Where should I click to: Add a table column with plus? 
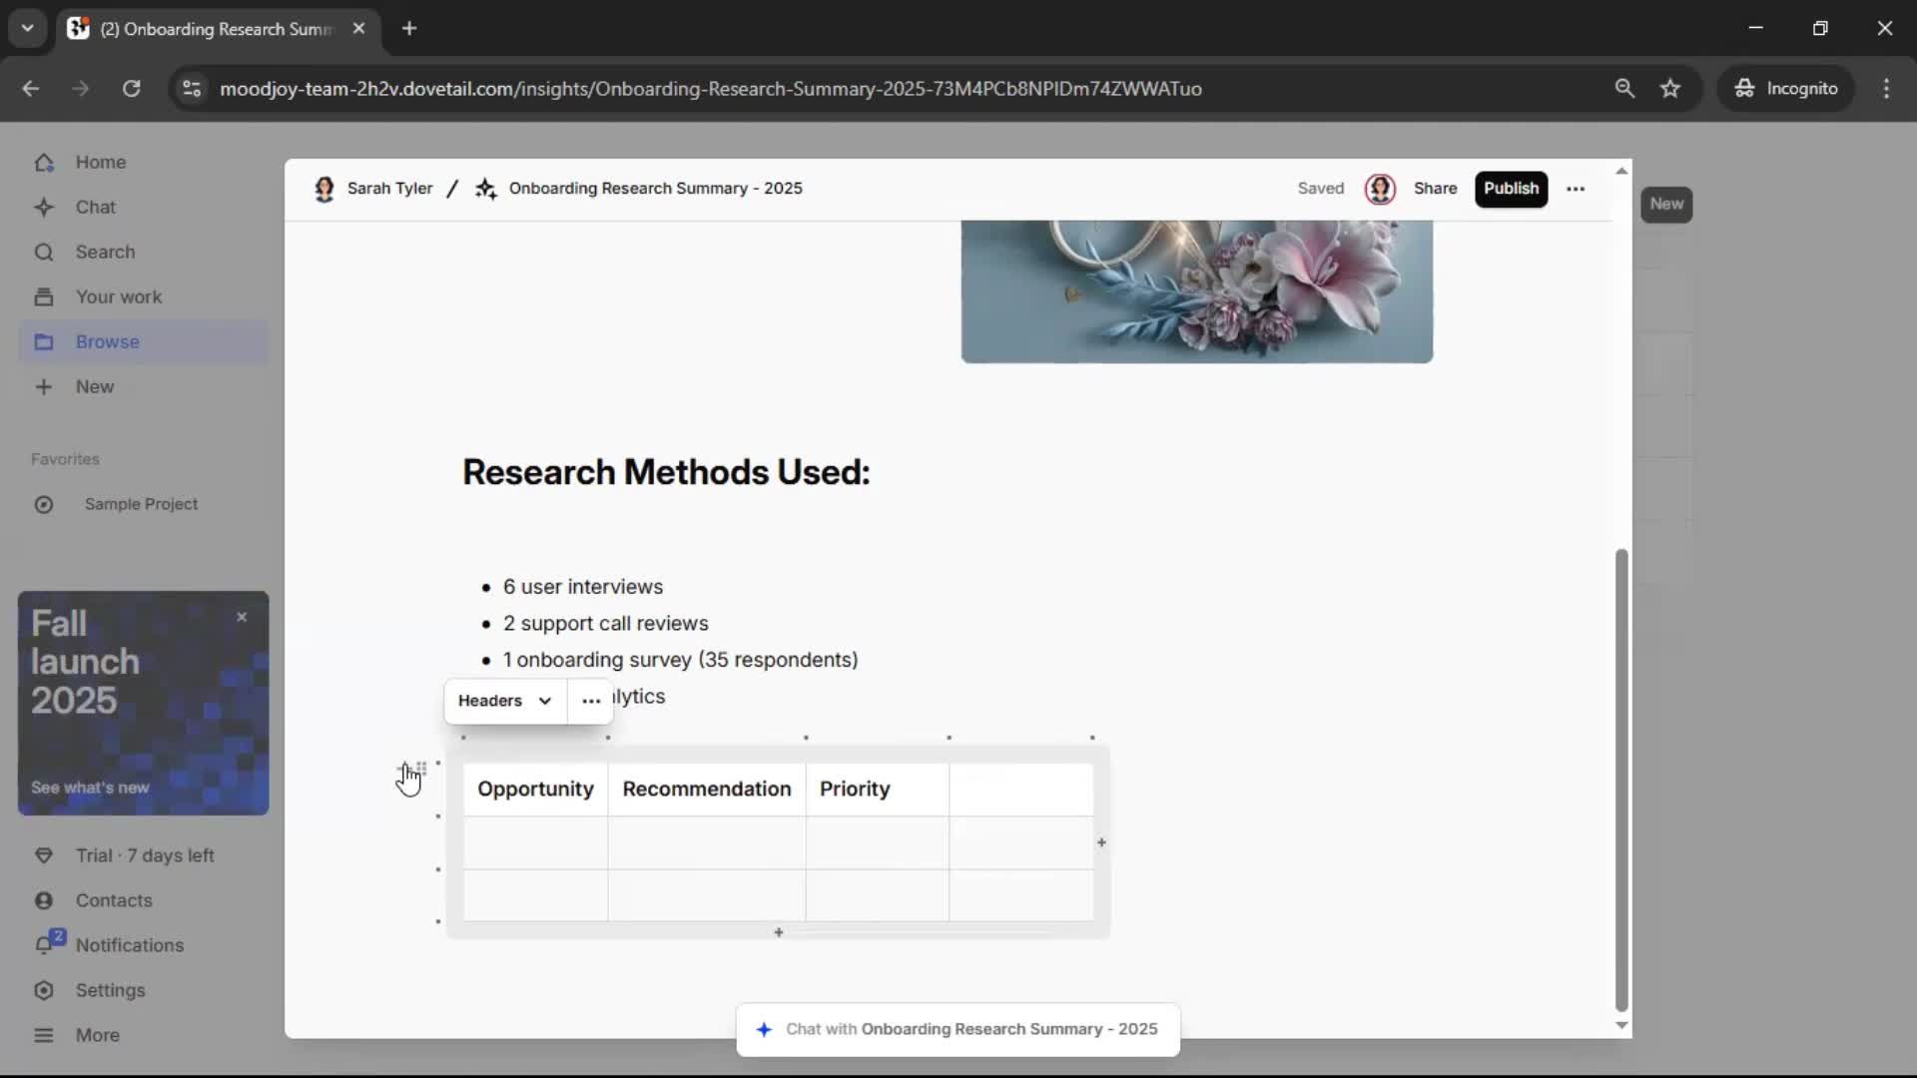pos(1101,842)
